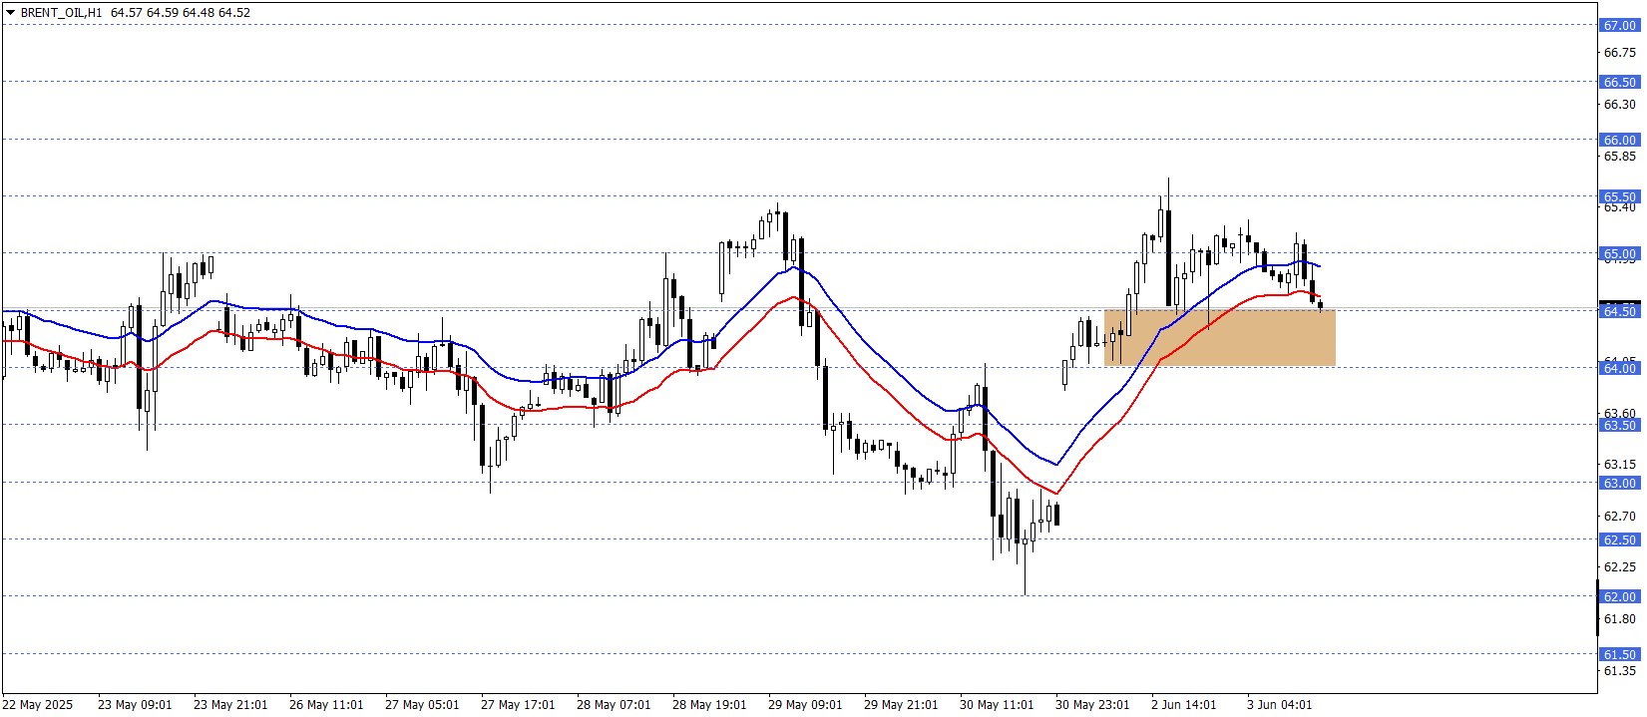Click the 62.50 price level label

[1619, 540]
